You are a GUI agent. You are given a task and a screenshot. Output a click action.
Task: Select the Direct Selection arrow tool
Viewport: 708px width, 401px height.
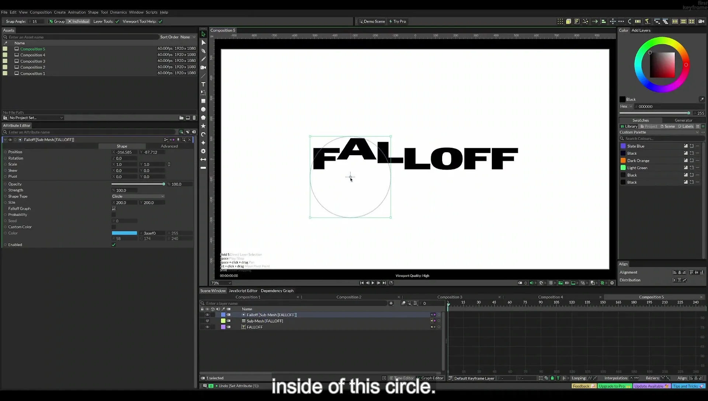pos(203,42)
